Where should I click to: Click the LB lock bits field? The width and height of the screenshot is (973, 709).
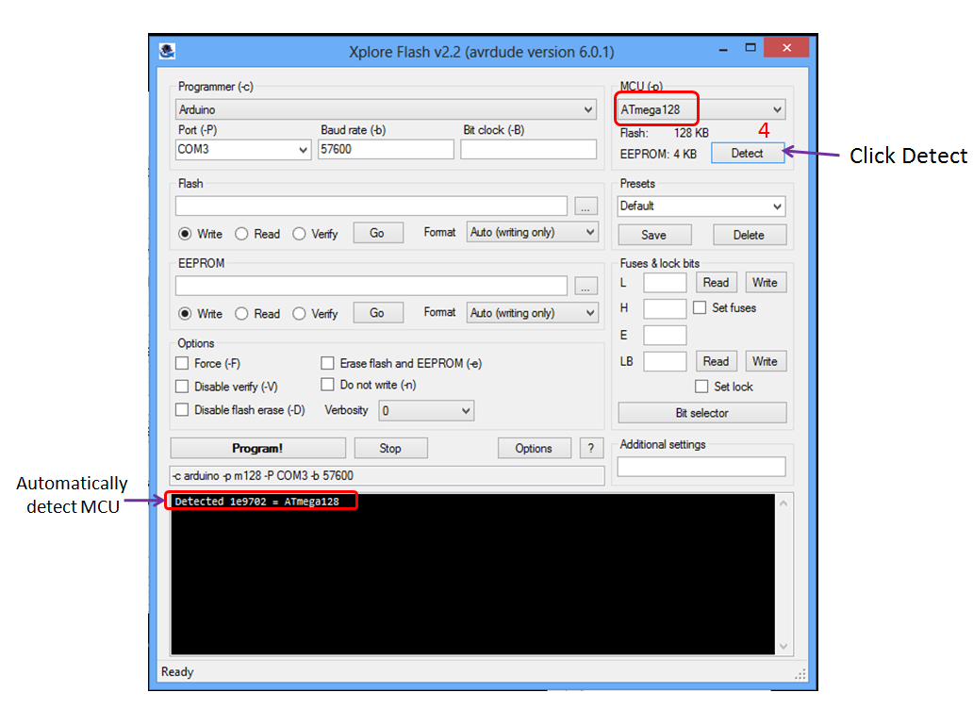click(665, 361)
